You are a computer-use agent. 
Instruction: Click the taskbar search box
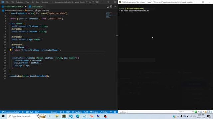point(27,116)
